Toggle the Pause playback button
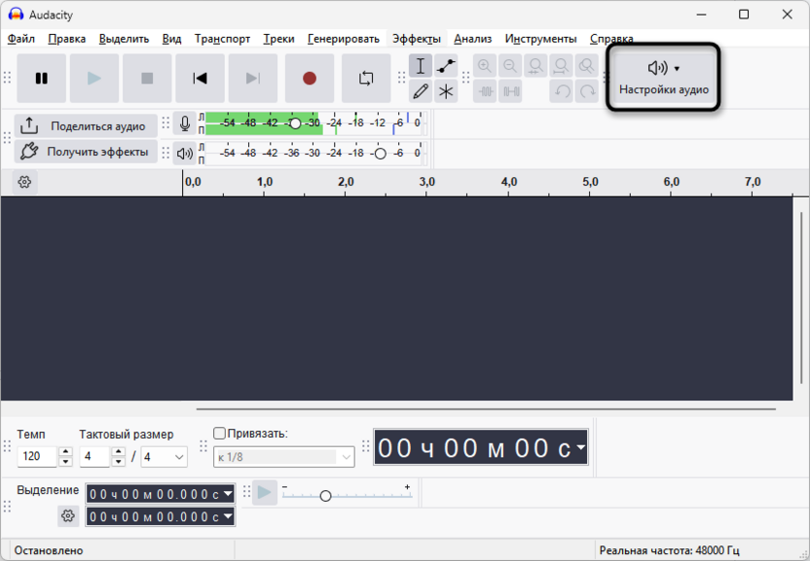The width and height of the screenshot is (810, 561). click(41, 78)
